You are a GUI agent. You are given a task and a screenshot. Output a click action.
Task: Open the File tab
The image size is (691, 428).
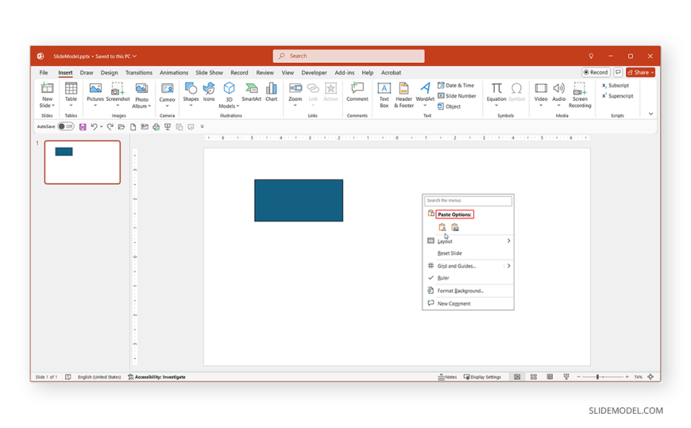[44, 73]
